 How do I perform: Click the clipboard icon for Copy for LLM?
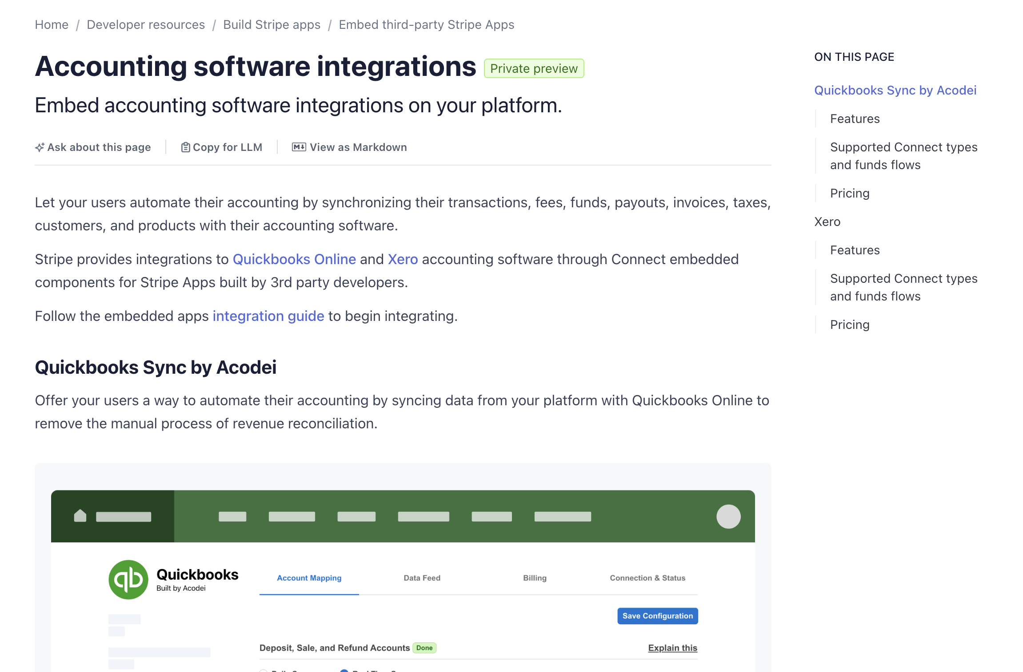(185, 147)
